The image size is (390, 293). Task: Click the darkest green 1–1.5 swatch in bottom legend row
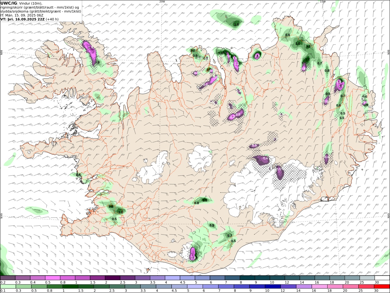pos(70,287)
